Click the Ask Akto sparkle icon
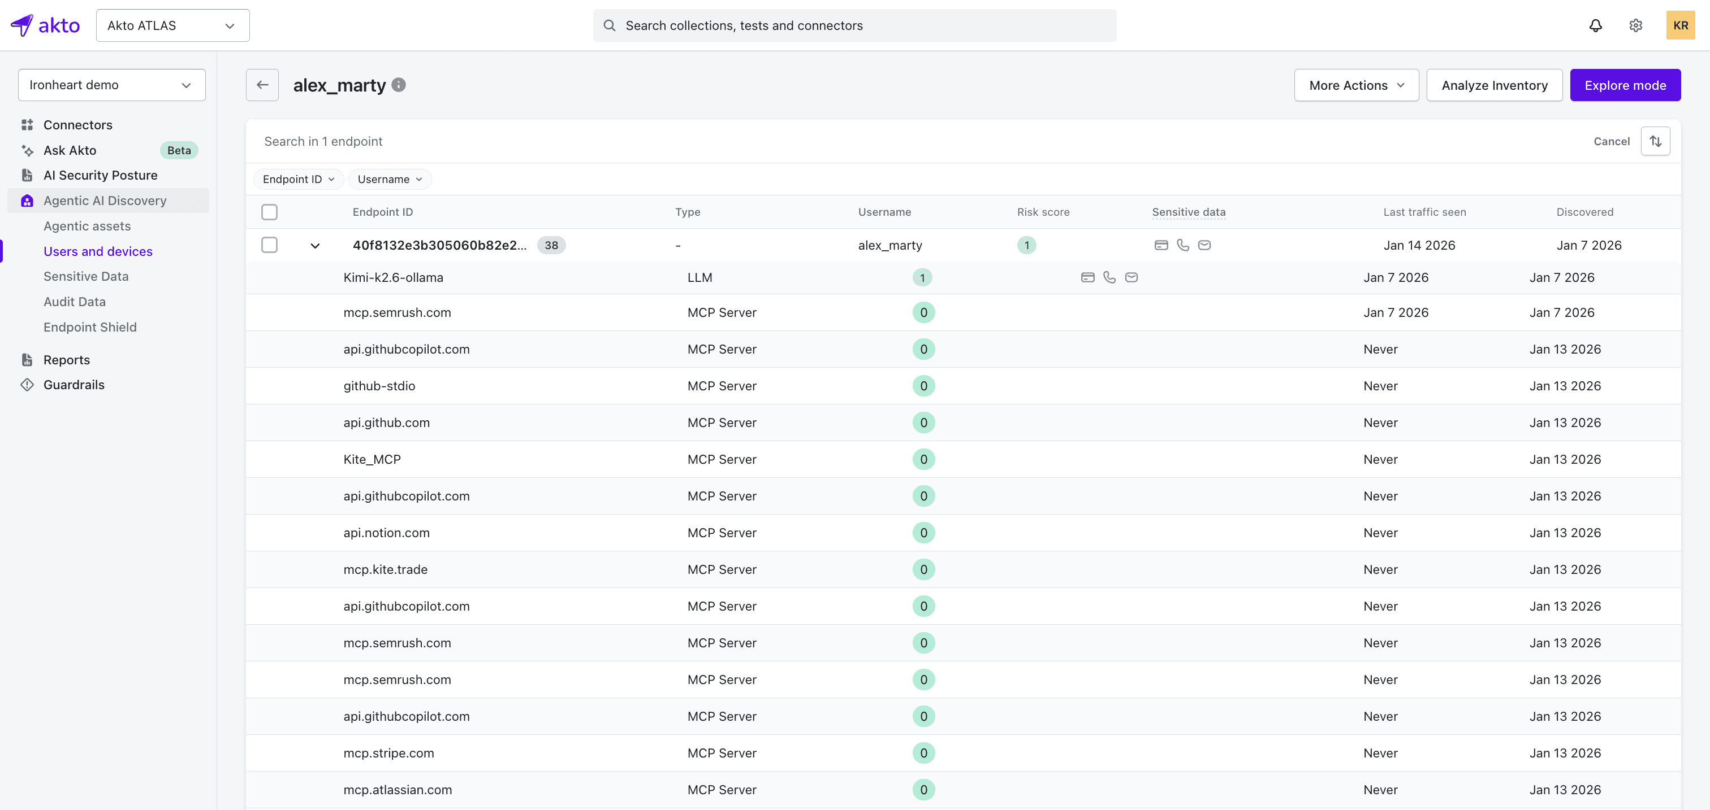1710x810 pixels. click(x=27, y=150)
